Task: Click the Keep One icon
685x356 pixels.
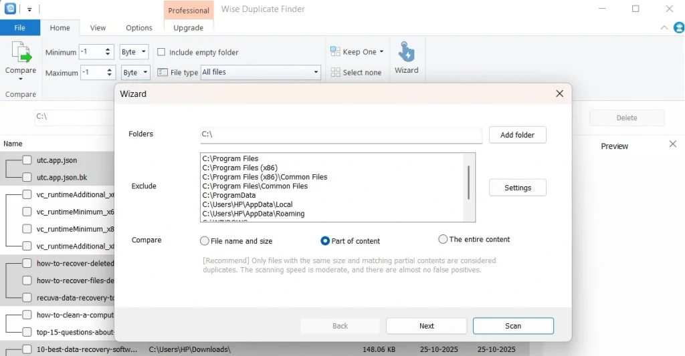Action: click(x=335, y=51)
